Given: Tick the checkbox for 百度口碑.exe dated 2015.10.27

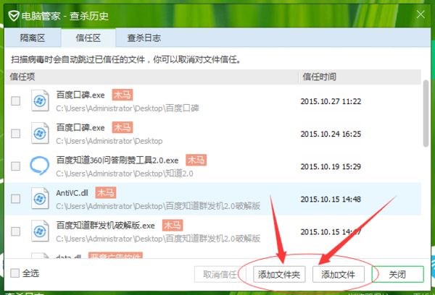Looking at the screenshot, I should [16, 101].
